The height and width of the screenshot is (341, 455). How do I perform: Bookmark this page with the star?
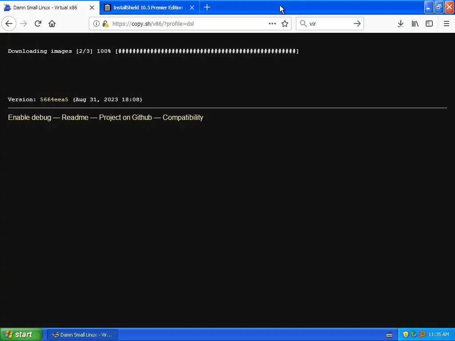[x=285, y=24]
